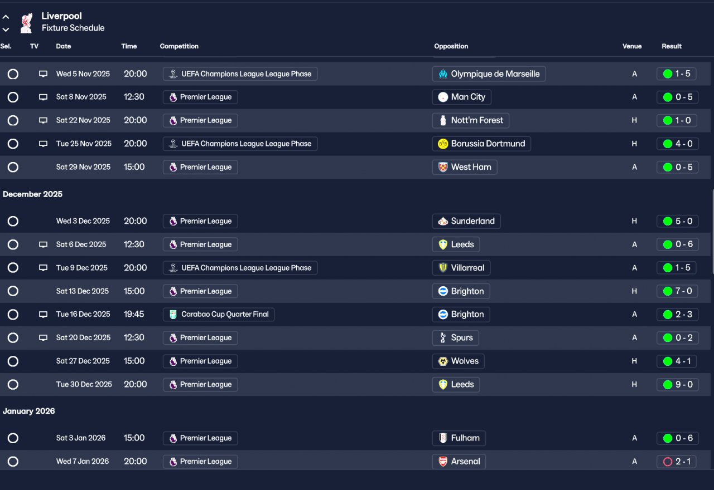Select the Nott'm Forest fixture row circle
Viewport: 714px width, 490px height.
point(13,121)
